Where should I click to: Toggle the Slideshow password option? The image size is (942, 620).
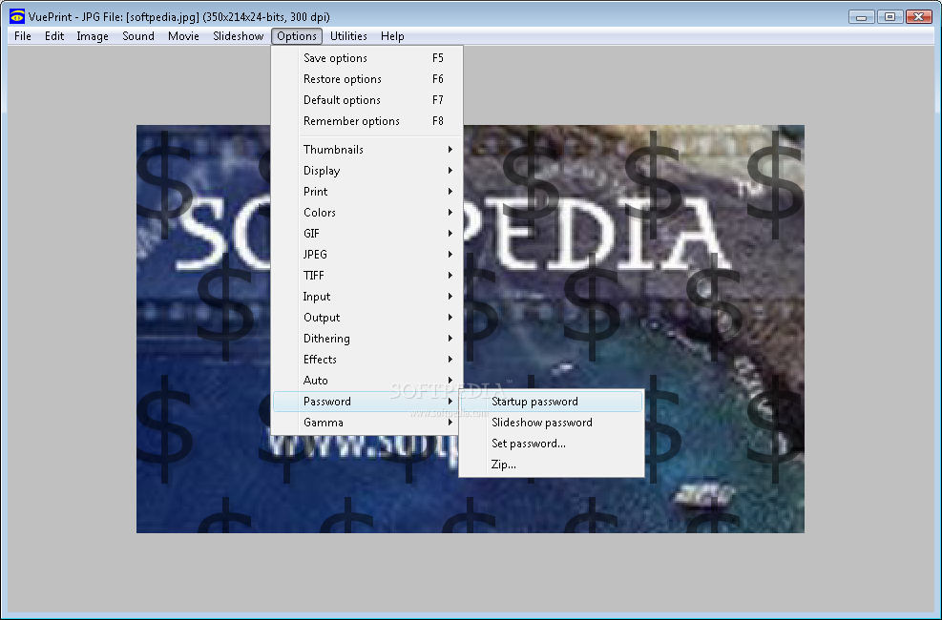[x=552, y=423]
